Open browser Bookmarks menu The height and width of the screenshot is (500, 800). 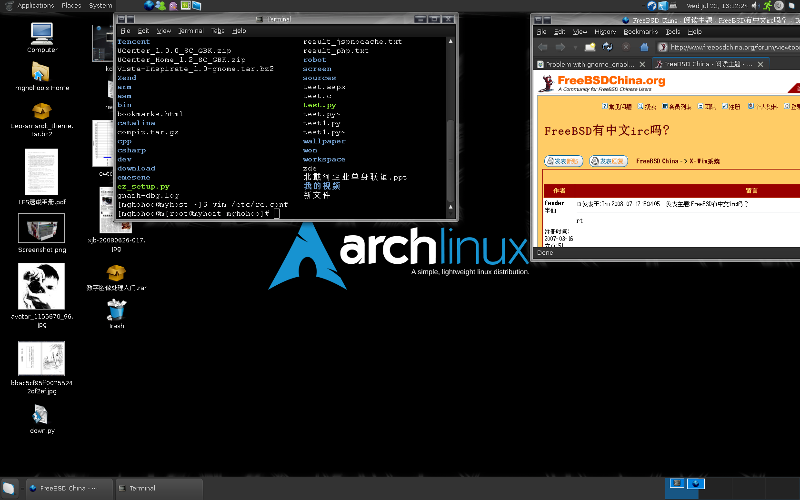pos(640,31)
